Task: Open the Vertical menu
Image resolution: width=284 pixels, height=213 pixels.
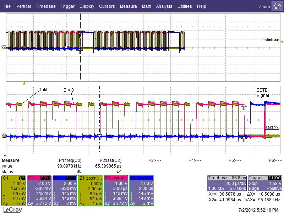Action: (x=24, y=6)
